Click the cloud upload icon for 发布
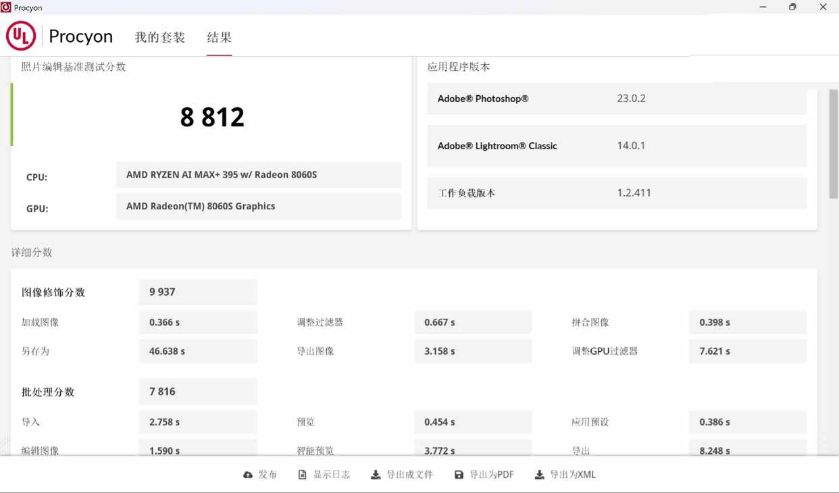839x493 pixels. click(x=248, y=475)
